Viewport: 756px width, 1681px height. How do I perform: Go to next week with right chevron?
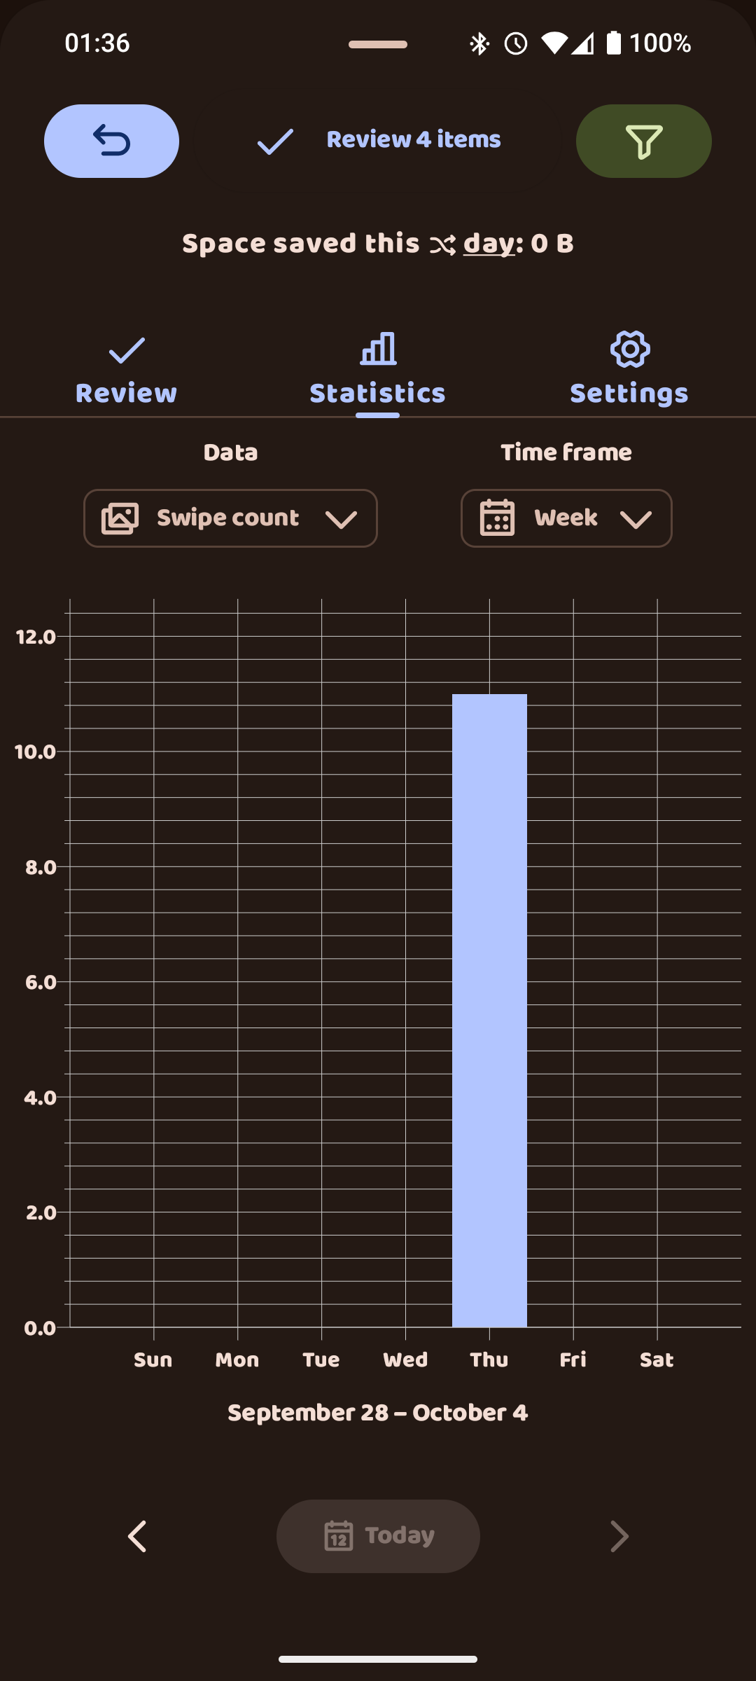click(x=619, y=1536)
